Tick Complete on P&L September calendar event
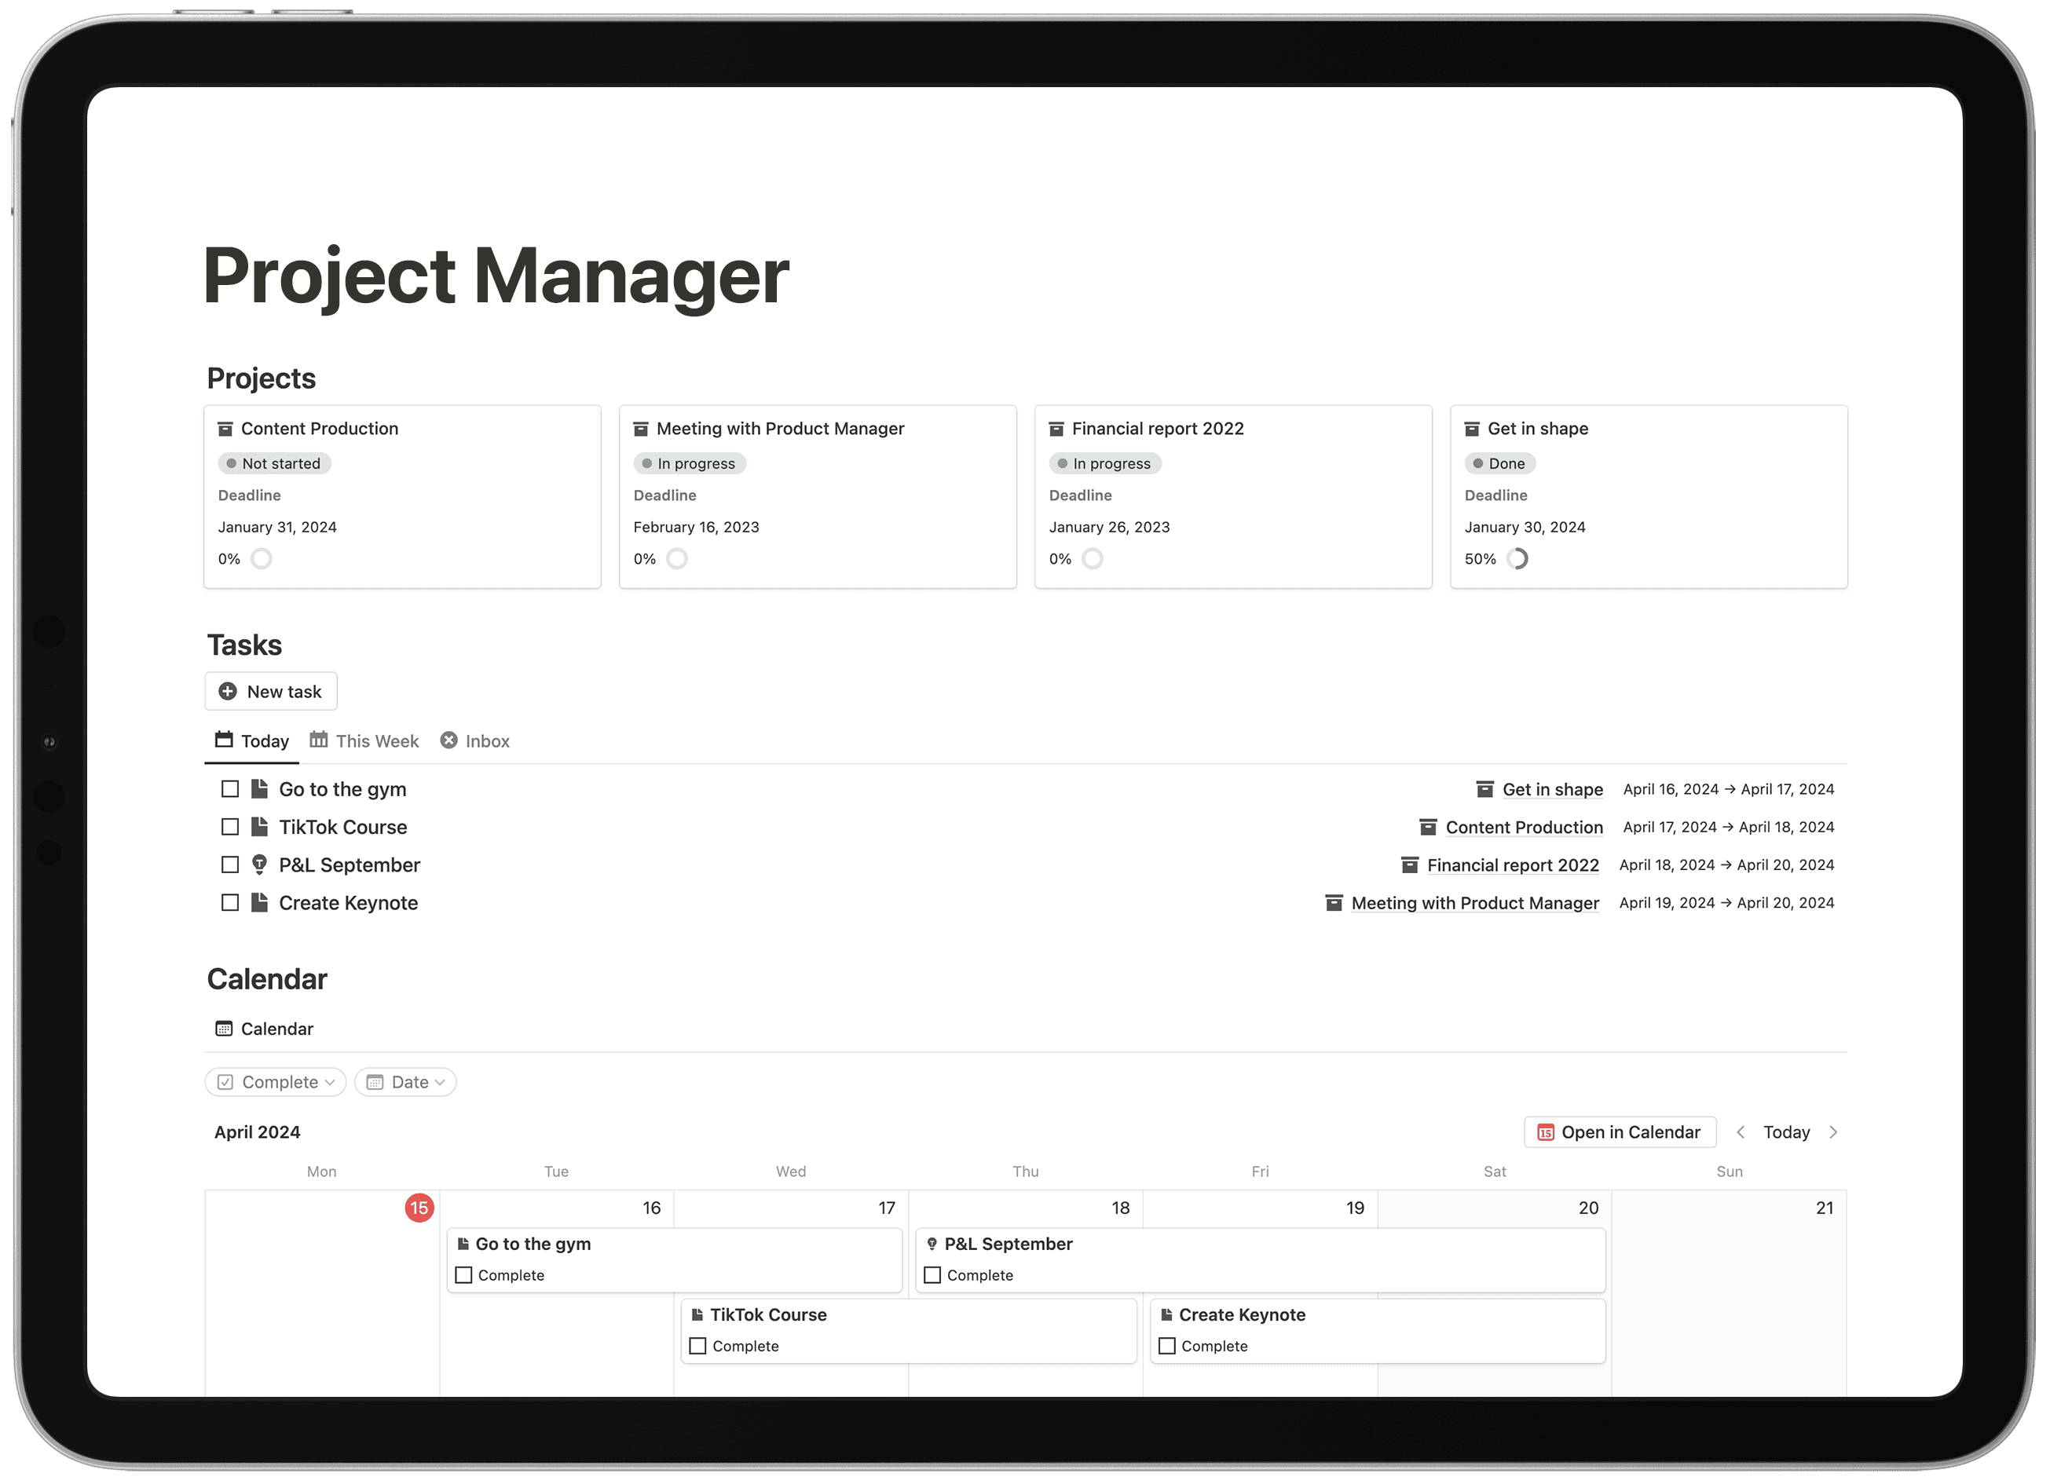Image resolution: width=2050 pixels, height=1484 pixels. tap(933, 1275)
